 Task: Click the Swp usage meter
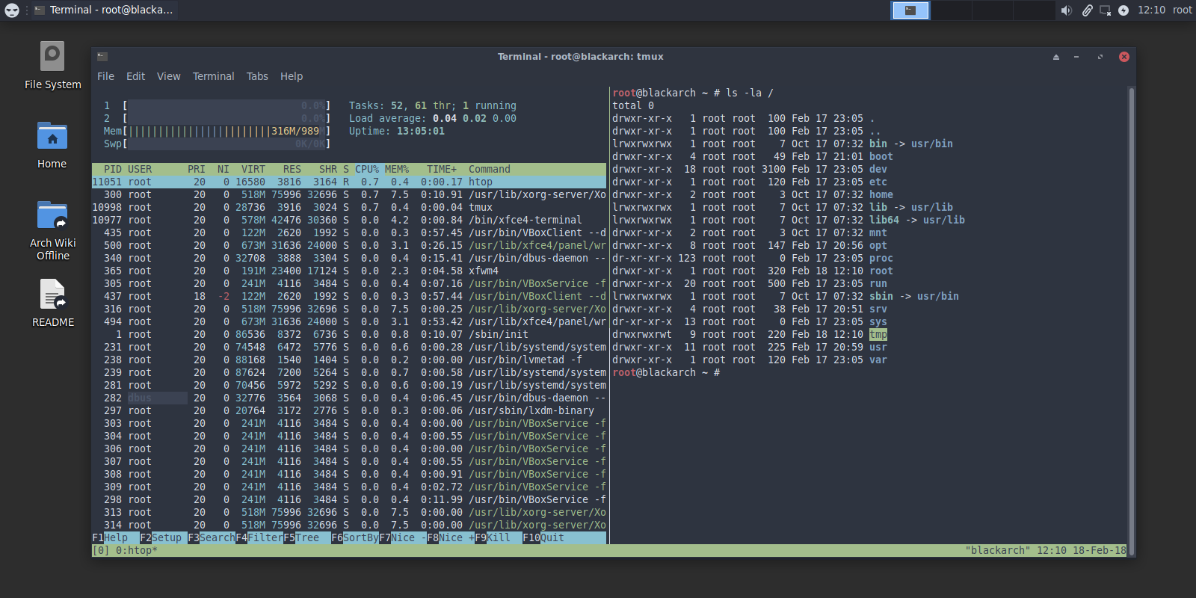pos(217,144)
